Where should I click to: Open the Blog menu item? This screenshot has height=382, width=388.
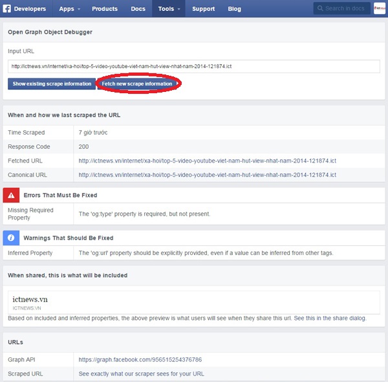234,8
